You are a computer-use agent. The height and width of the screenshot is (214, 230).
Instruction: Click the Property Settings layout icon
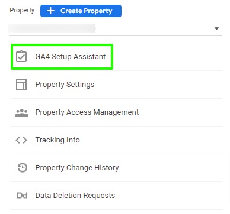[21, 85]
